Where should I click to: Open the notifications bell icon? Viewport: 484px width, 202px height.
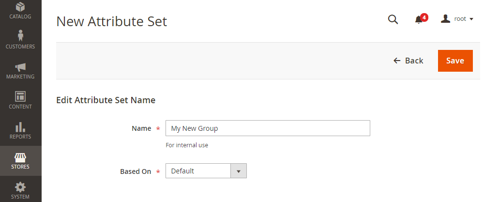(419, 20)
